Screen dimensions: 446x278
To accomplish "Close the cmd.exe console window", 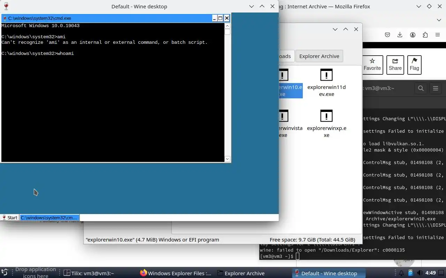I will tap(226, 18).
